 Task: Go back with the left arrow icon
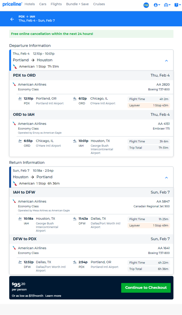(x=12, y=19)
